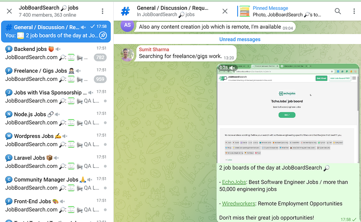Click the Backend jobs B topic icon
This screenshot has width=361, height=222.
click(9, 49)
